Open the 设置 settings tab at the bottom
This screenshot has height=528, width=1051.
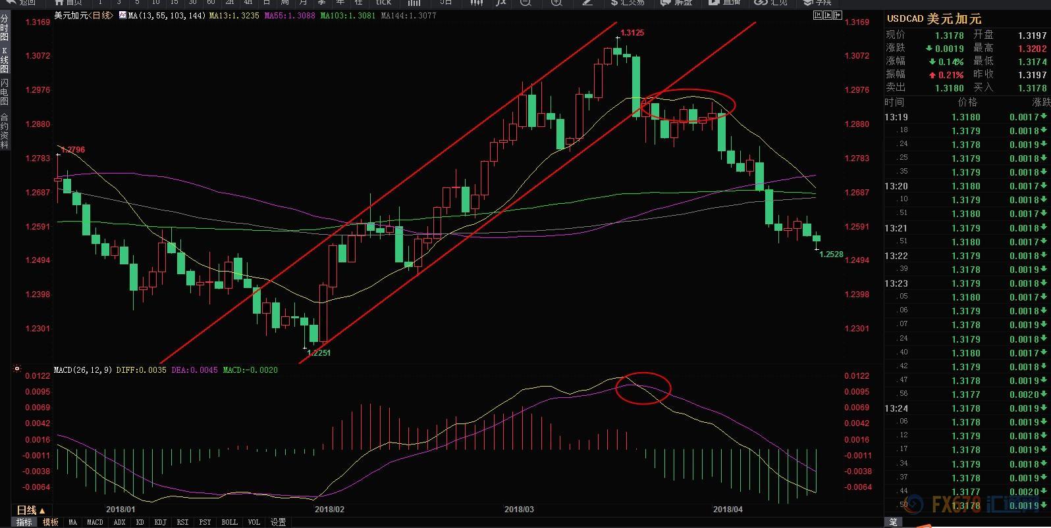(x=279, y=522)
